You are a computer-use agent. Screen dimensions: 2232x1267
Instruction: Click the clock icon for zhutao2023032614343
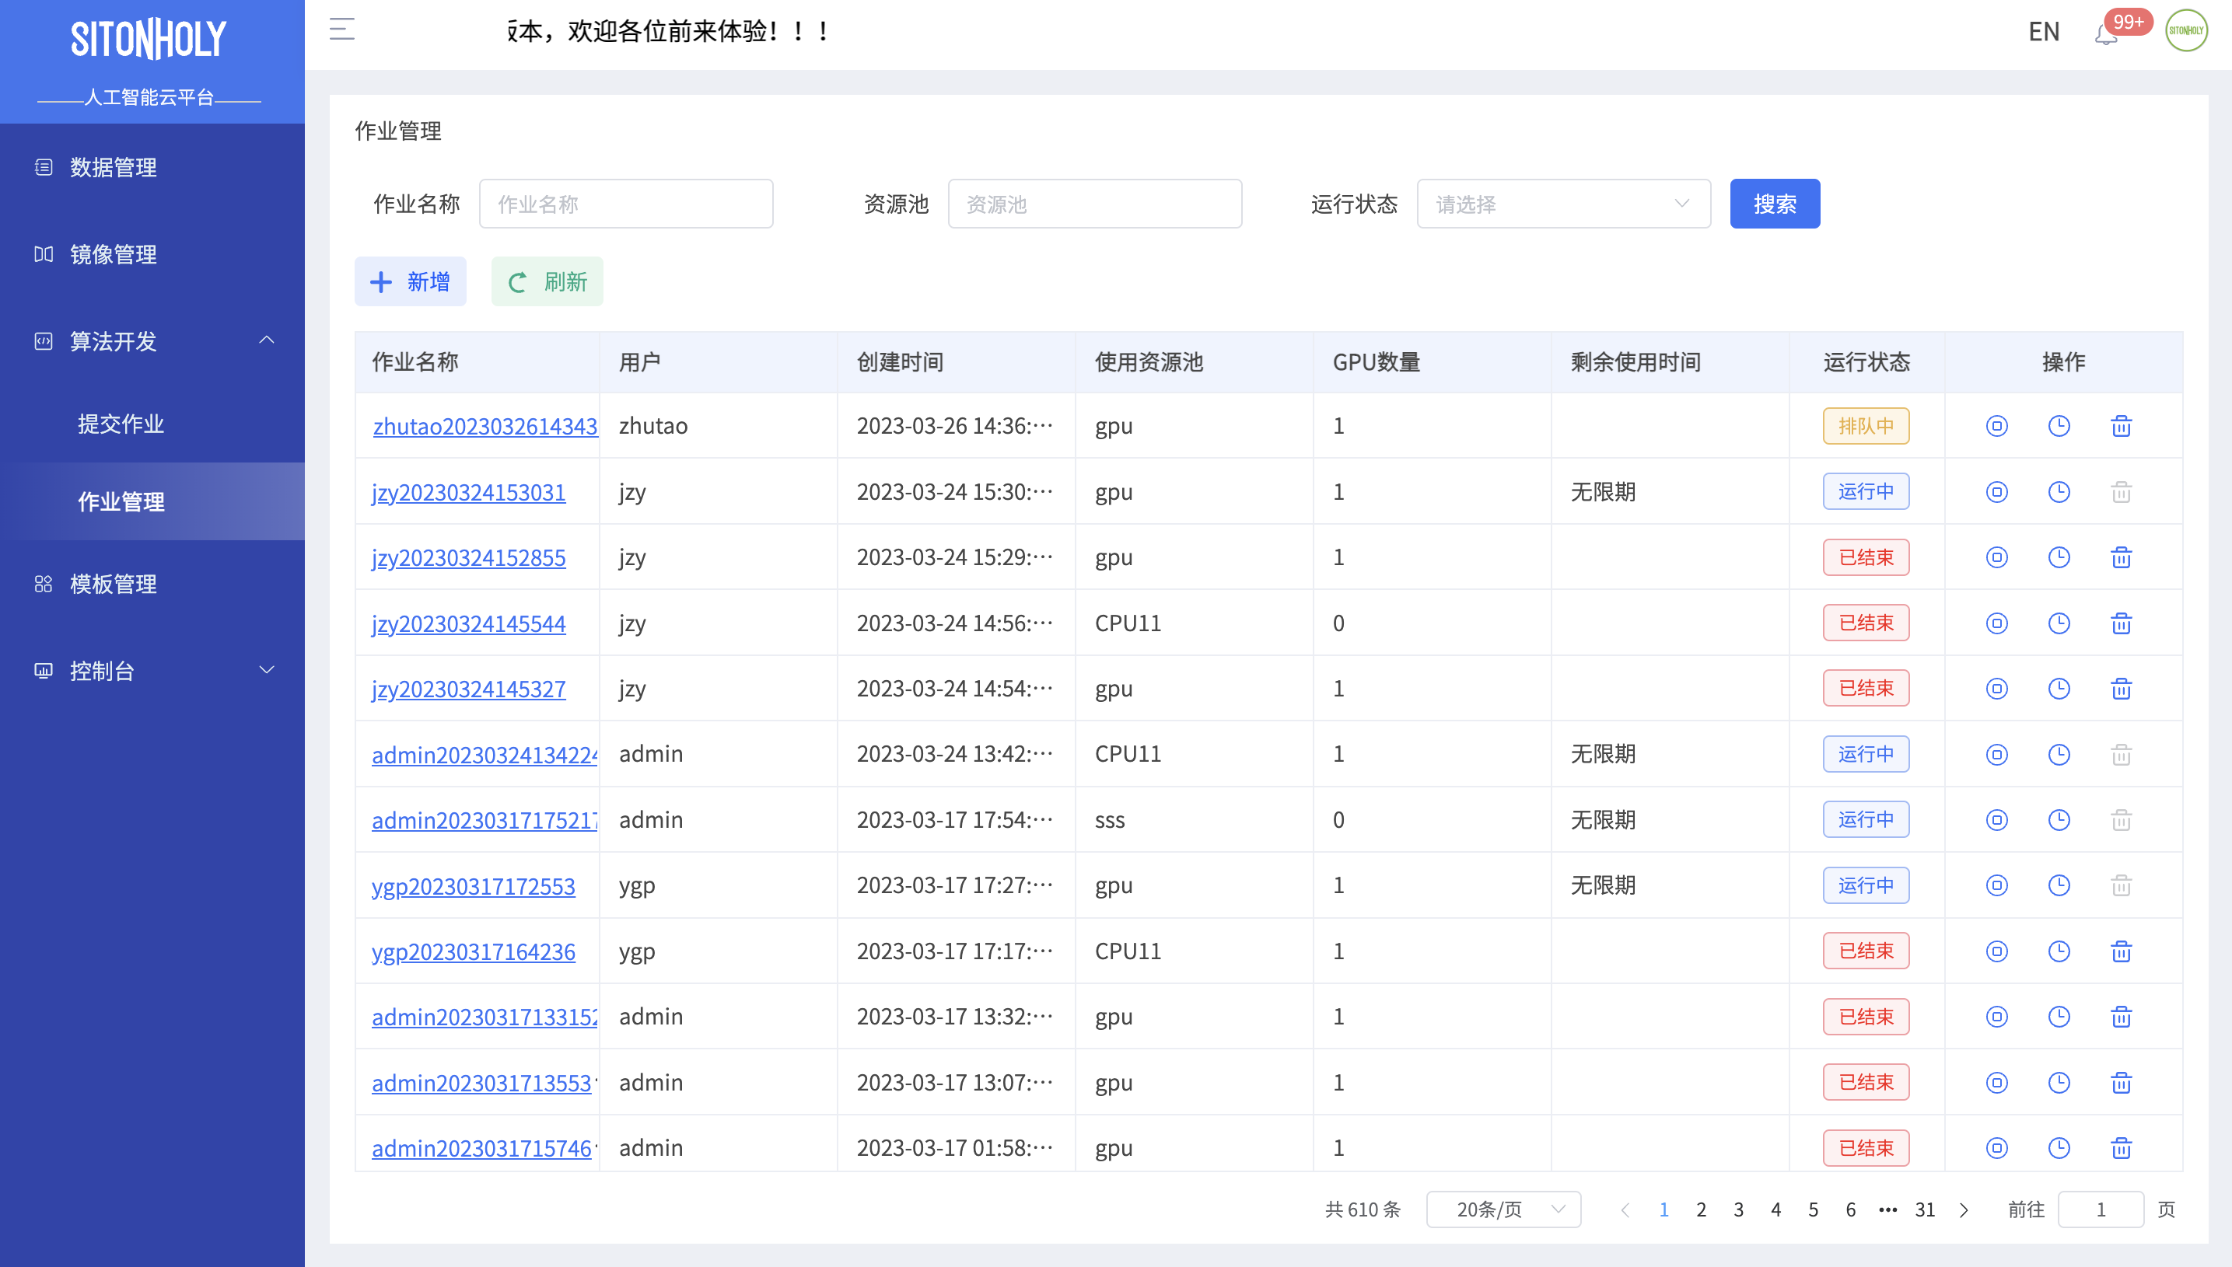2059,425
